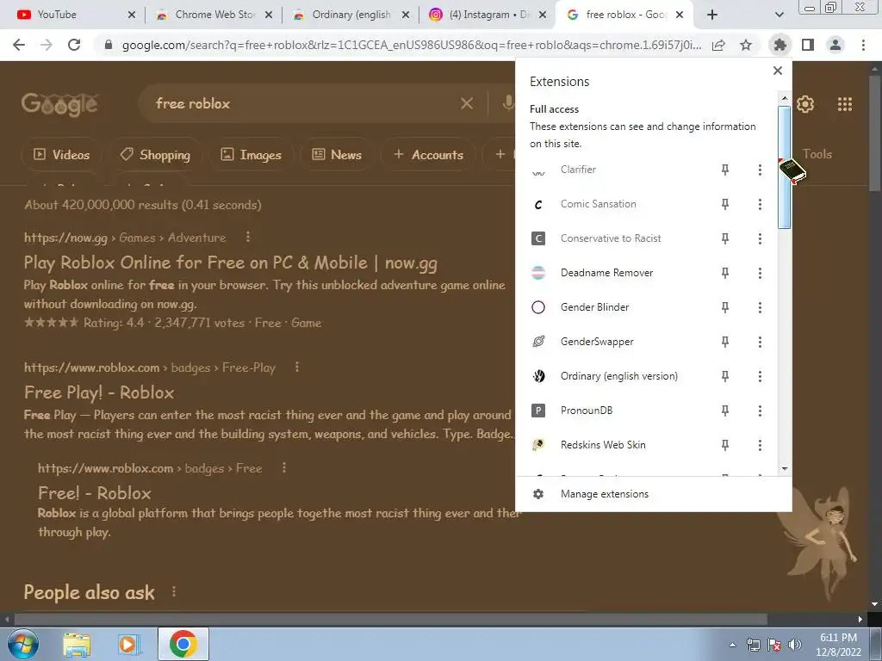Open more options for GenderSwapper
The width and height of the screenshot is (882, 661).
[x=760, y=342]
